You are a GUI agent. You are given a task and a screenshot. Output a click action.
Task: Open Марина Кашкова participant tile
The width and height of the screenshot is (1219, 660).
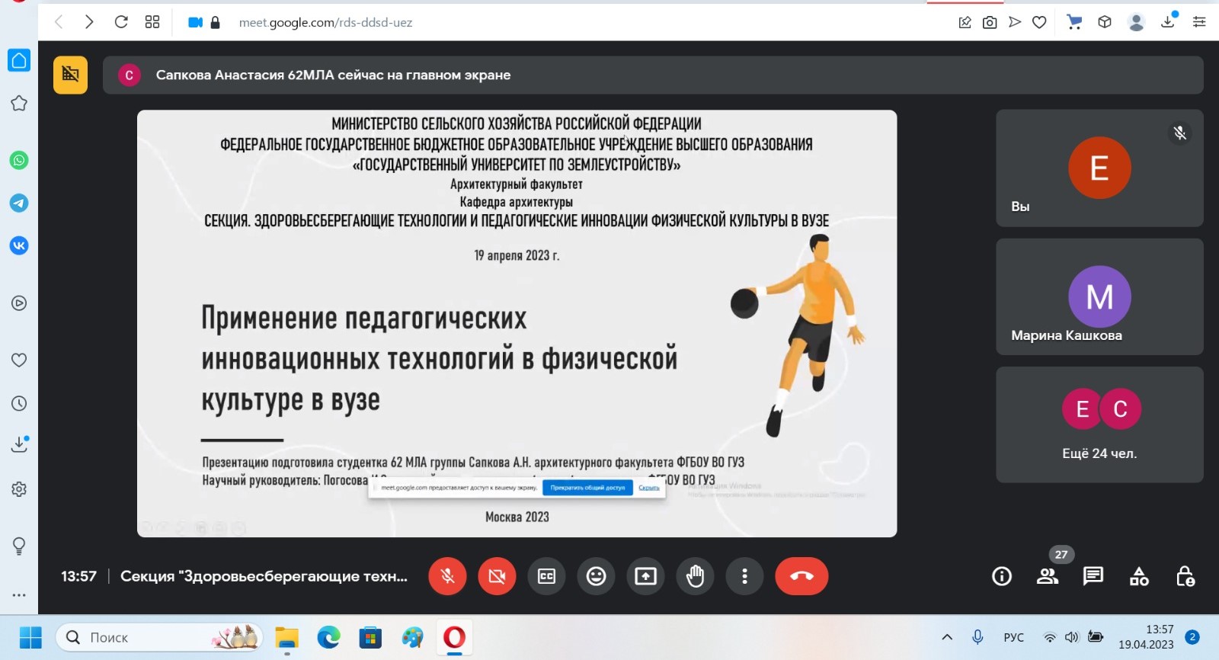tap(1099, 296)
